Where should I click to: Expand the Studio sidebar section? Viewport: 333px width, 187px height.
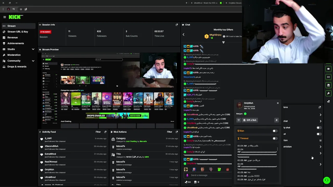pyautogui.click(x=33, y=49)
